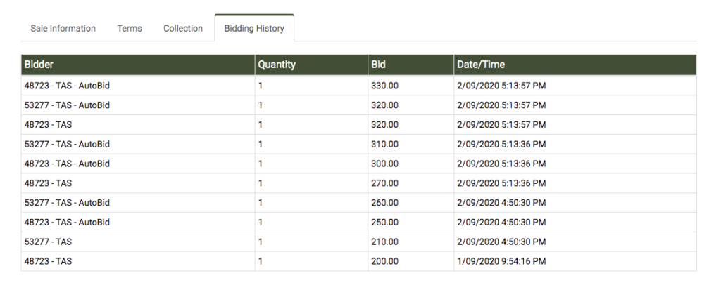
Task: Open the Collection tab
Action: pos(183,29)
